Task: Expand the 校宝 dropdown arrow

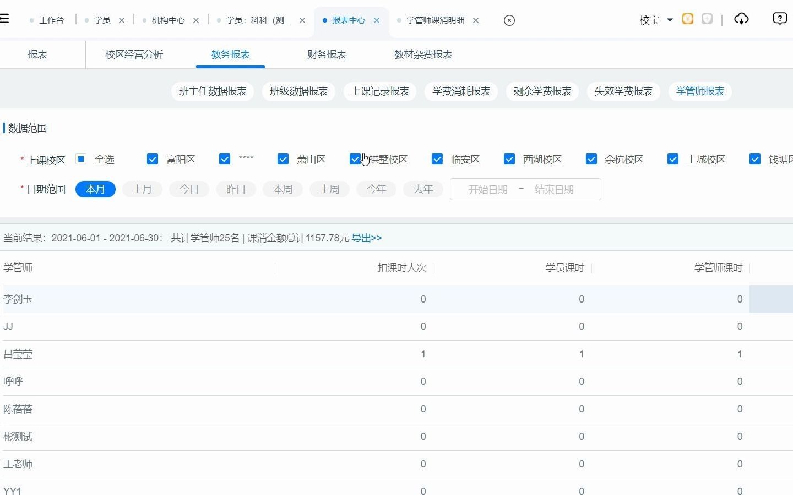Action: [x=670, y=20]
